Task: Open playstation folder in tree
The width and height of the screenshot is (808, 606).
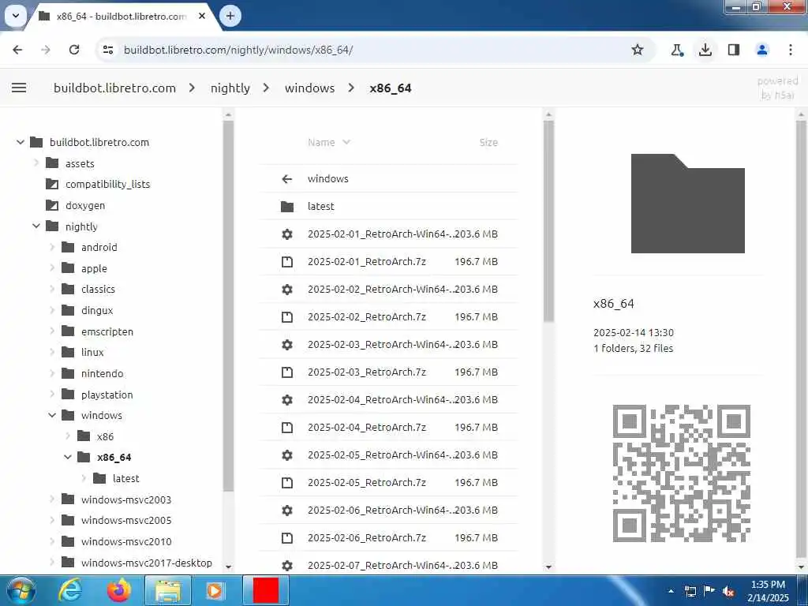Action: click(107, 395)
